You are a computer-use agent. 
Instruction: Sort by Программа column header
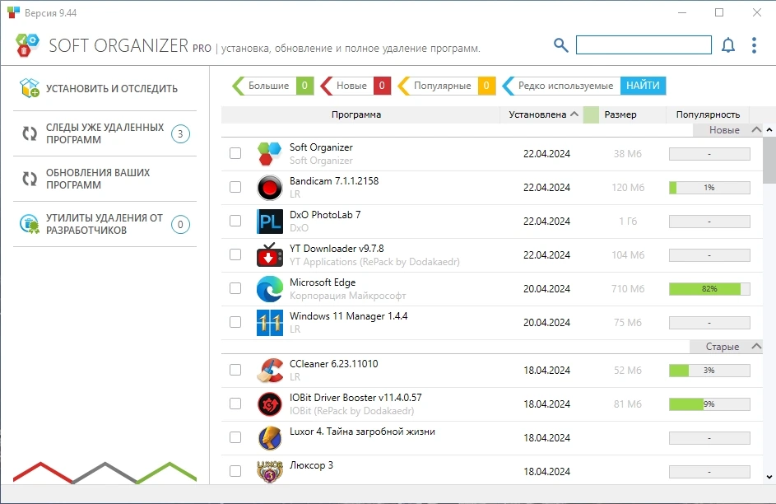click(x=360, y=114)
